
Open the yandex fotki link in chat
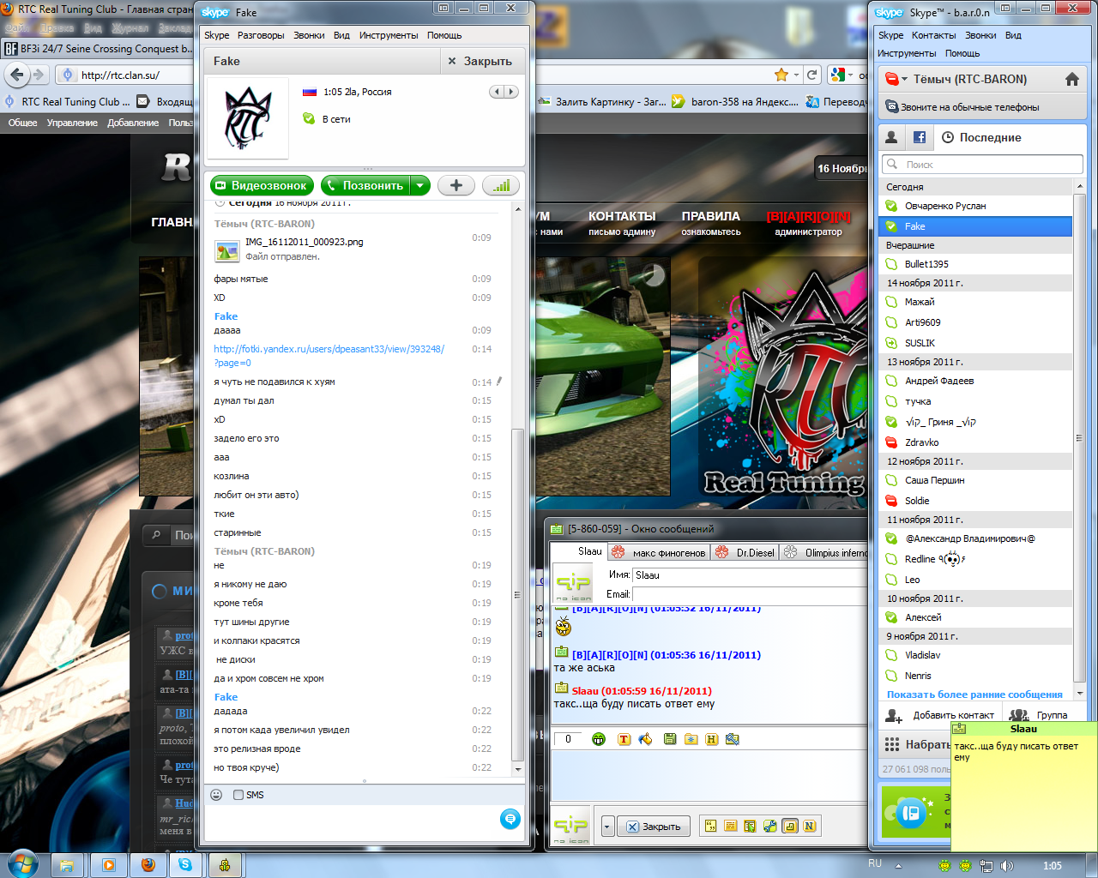click(329, 356)
